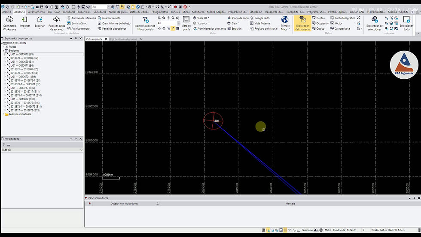Open Punto fotográfico spreadsheet

tap(343, 18)
